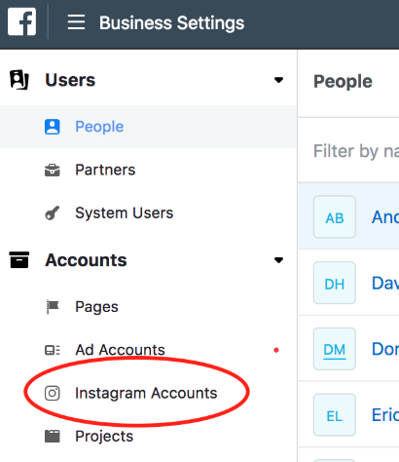
Task: Click the Projects folder icon
Action: [x=52, y=437]
